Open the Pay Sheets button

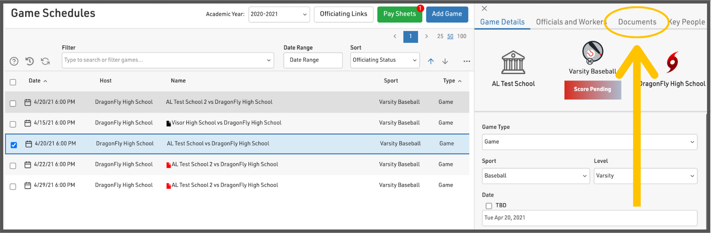tap(399, 14)
